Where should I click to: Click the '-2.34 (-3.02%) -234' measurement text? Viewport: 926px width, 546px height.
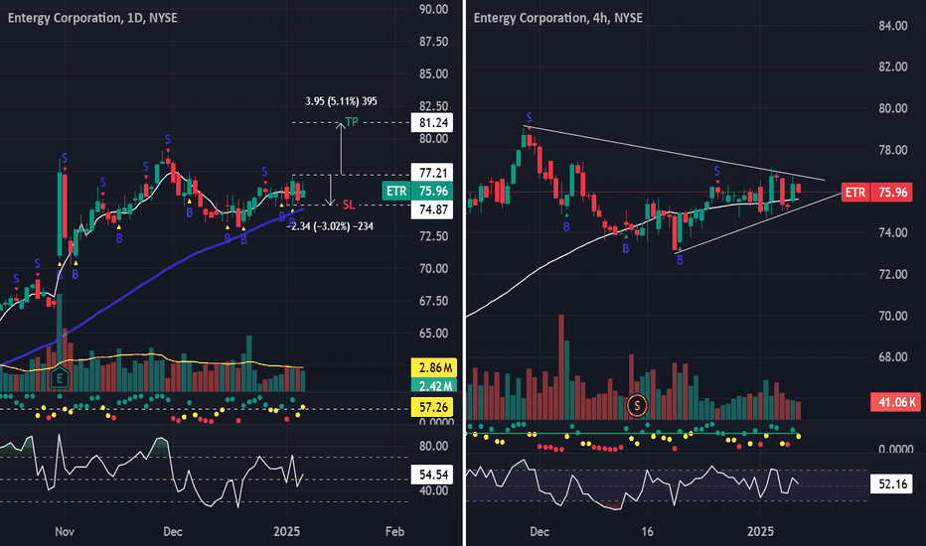click(330, 226)
